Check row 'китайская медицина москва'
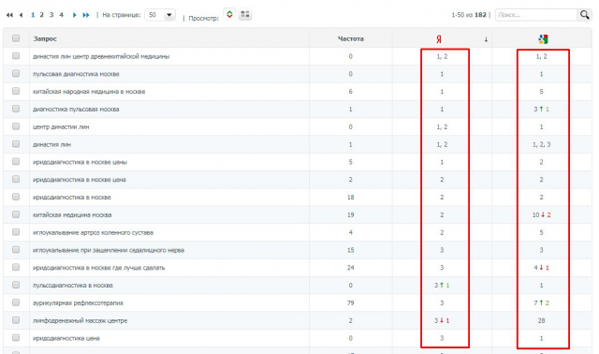 point(16,214)
